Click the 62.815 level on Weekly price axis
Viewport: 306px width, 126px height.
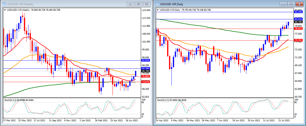coord(146,97)
